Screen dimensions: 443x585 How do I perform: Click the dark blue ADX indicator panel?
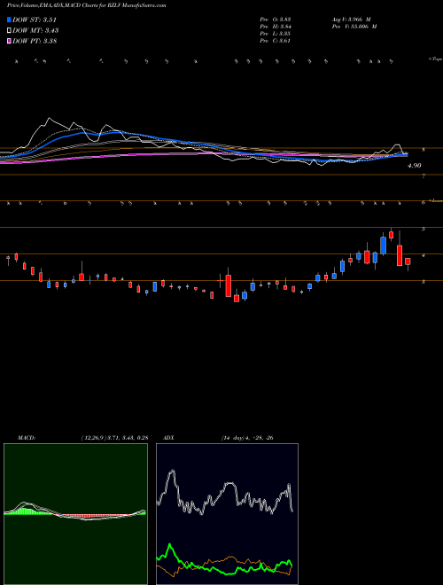[x=227, y=514]
